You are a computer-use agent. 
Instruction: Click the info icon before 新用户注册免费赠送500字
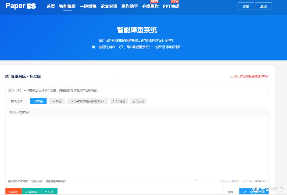(x=232, y=76)
